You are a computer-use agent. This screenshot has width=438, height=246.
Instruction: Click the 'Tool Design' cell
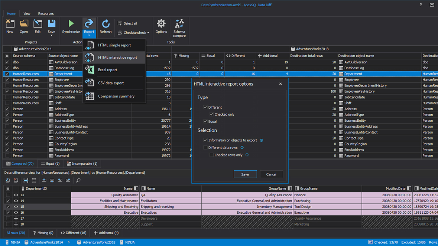[327, 207]
